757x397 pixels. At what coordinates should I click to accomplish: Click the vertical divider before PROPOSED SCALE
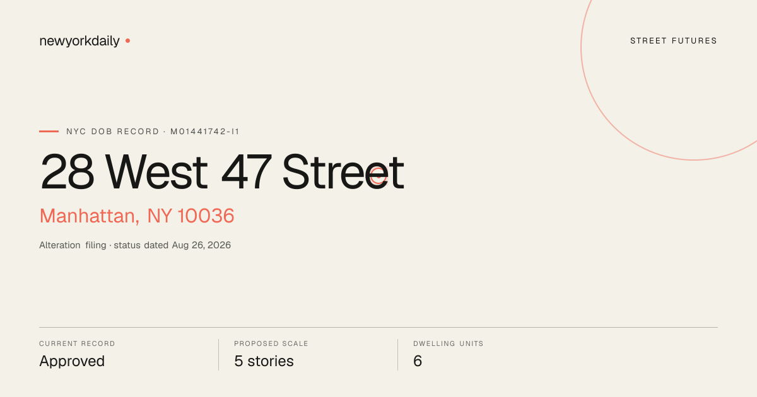coord(218,355)
